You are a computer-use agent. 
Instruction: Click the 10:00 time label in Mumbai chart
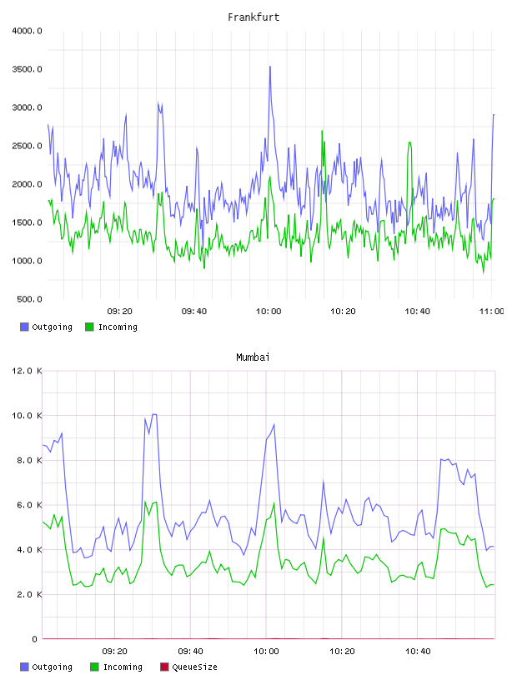(x=266, y=651)
